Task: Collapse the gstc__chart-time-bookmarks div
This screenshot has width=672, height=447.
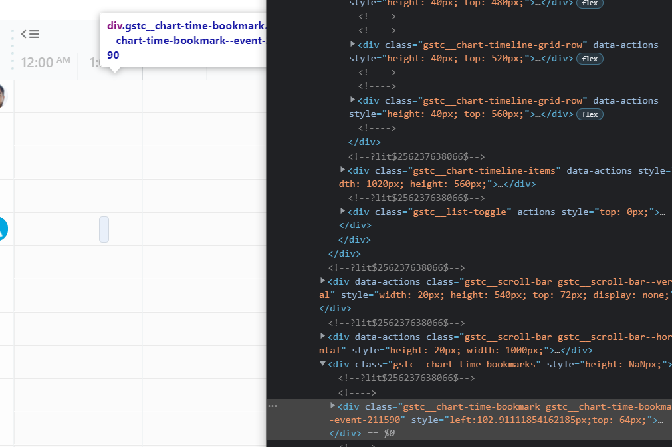Action: click(x=322, y=363)
